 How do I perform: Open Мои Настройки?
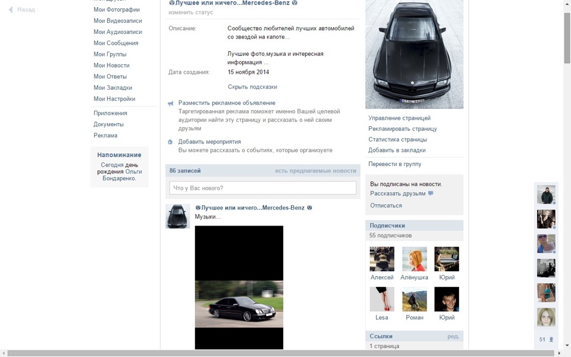[114, 99]
